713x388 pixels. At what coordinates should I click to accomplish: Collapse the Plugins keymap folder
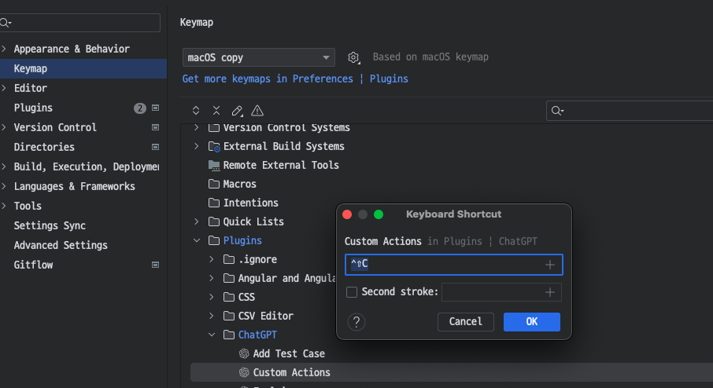point(197,240)
